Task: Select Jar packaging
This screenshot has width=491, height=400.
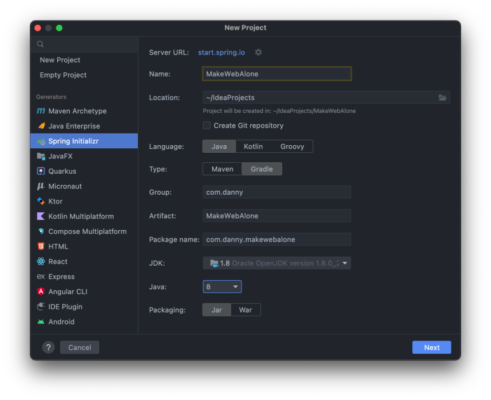Action: pyautogui.click(x=217, y=310)
